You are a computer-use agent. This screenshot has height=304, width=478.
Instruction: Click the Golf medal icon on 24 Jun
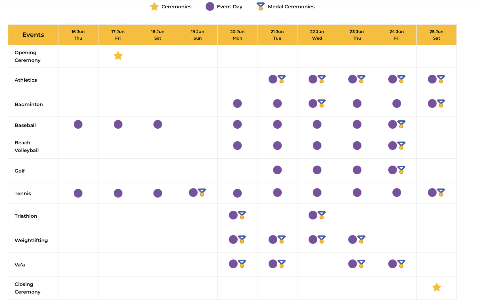click(401, 170)
